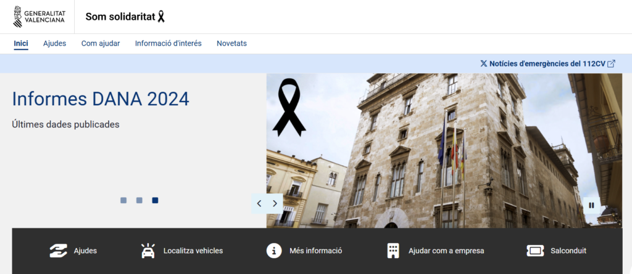Advance to the next carousel slide
Viewport: 632px width, 274px height.
tap(275, 203)
